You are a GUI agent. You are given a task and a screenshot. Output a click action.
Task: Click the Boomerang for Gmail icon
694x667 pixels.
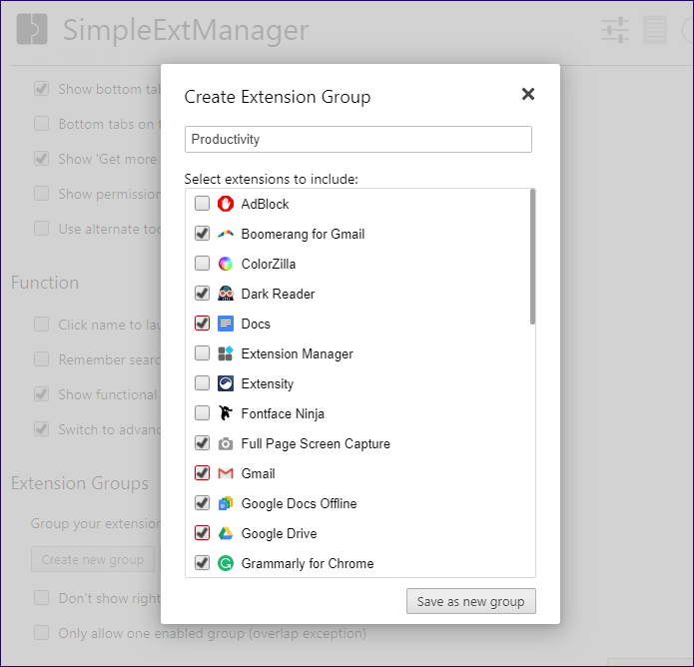click(x=226, y=234)
